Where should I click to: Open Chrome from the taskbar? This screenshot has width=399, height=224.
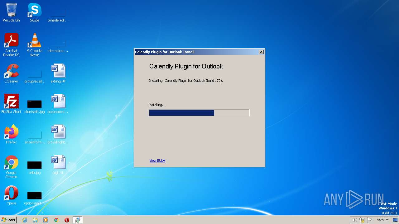(56, 220)
